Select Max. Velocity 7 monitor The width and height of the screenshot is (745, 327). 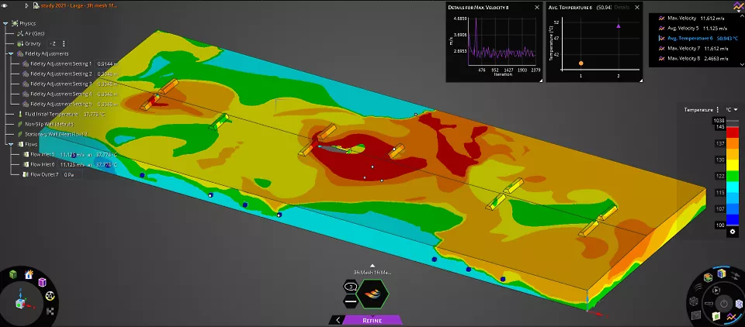tap(693, 48)
